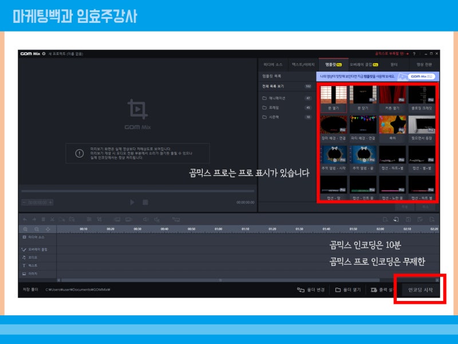Select the 이미지 timeline track label
The image size is (458, 344).
(30, 273)
